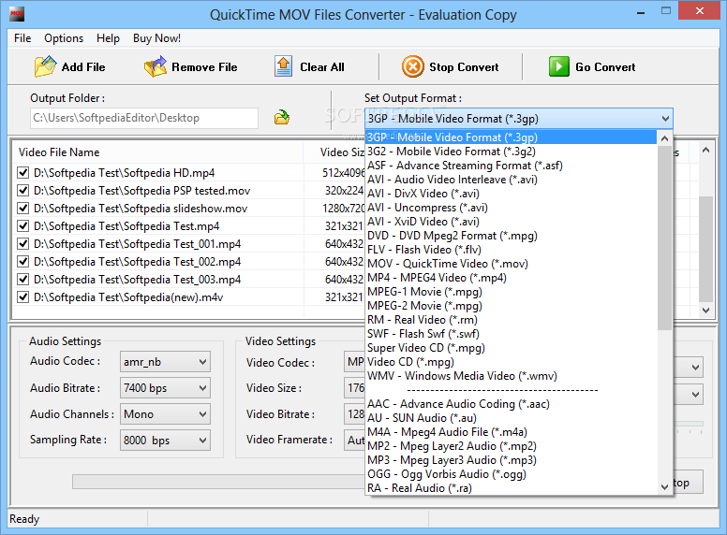Screen dimensions: 727x535
Task: Toggle the Softpedia slideshow.mov checkbox
Action: coord(22,209)
